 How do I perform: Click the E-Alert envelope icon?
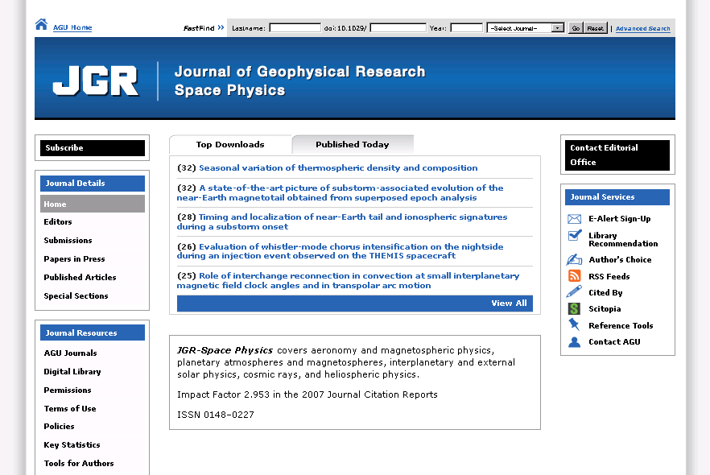[x=574, y=219]
